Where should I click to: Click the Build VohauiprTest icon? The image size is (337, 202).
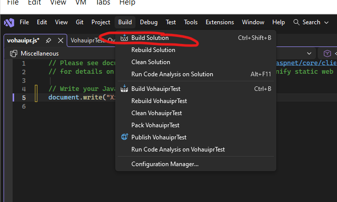coord(124,89)
